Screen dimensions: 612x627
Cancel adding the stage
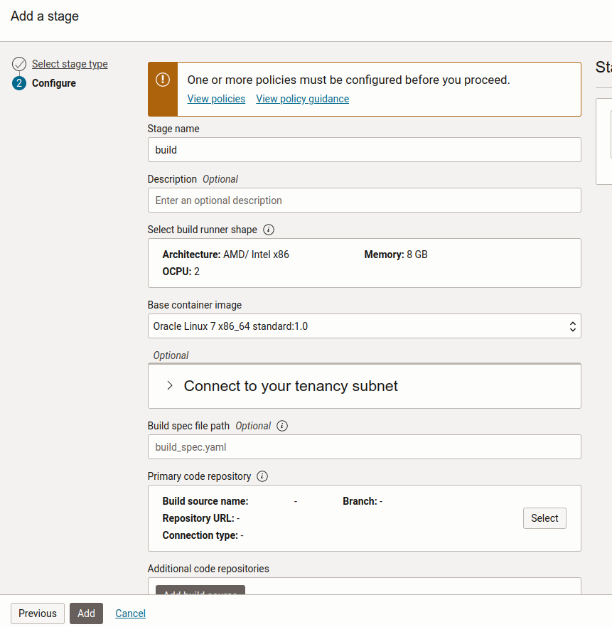pos(130,613)
